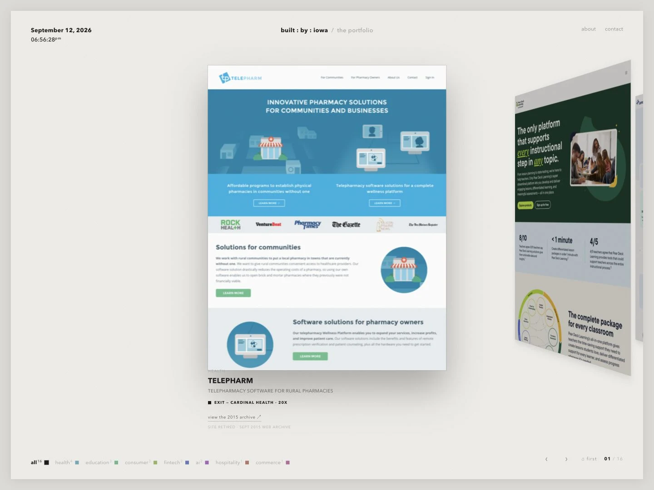
Task: Click 'SITE RETIRED · SEPT 2015 WEB ARCHIVE' note
Action: point(249,427)
